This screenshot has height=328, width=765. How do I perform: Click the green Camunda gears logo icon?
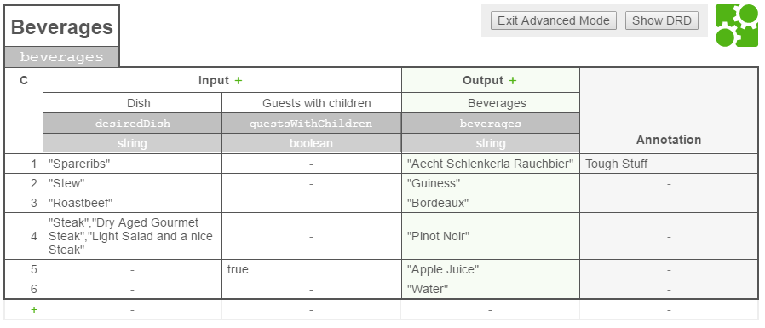click(x=737, y=26)
